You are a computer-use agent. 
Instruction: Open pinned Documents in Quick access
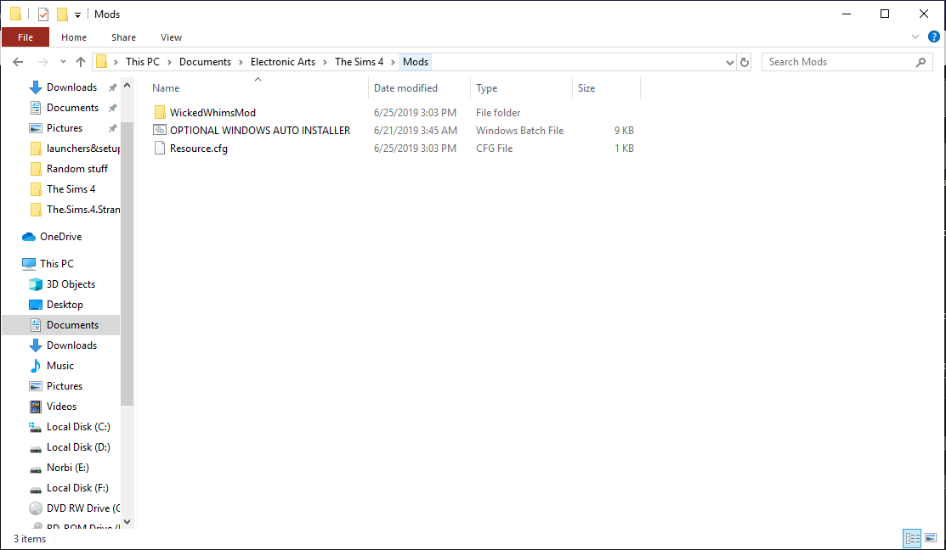(72, 108)
